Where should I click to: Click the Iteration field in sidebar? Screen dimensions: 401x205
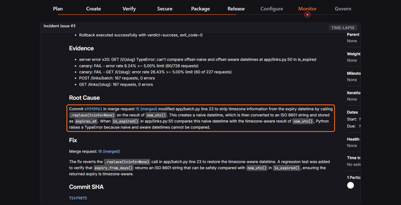(354, 96)
